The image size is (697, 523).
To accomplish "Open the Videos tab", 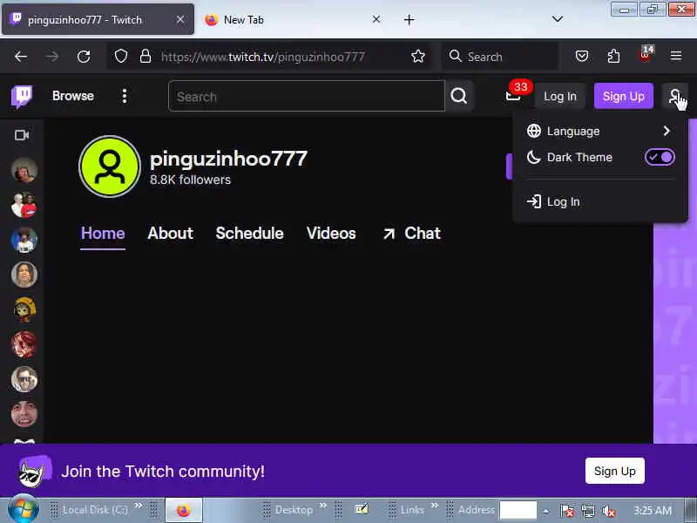I will point(331,234).
